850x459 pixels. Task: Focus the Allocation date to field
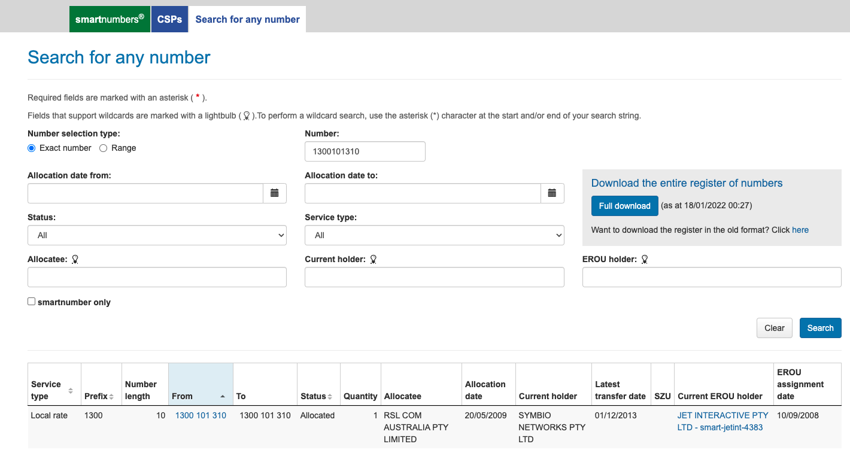[x=423, y=193]
